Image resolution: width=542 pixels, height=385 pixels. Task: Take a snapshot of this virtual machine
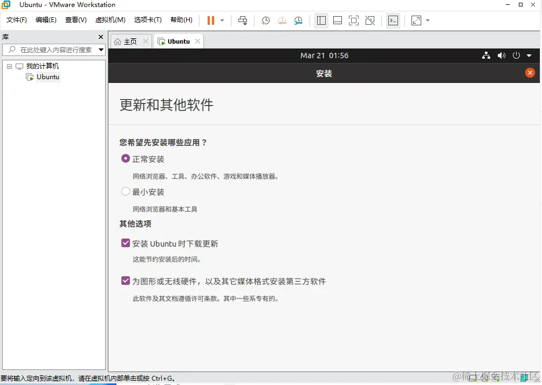[x=265, y=20]
